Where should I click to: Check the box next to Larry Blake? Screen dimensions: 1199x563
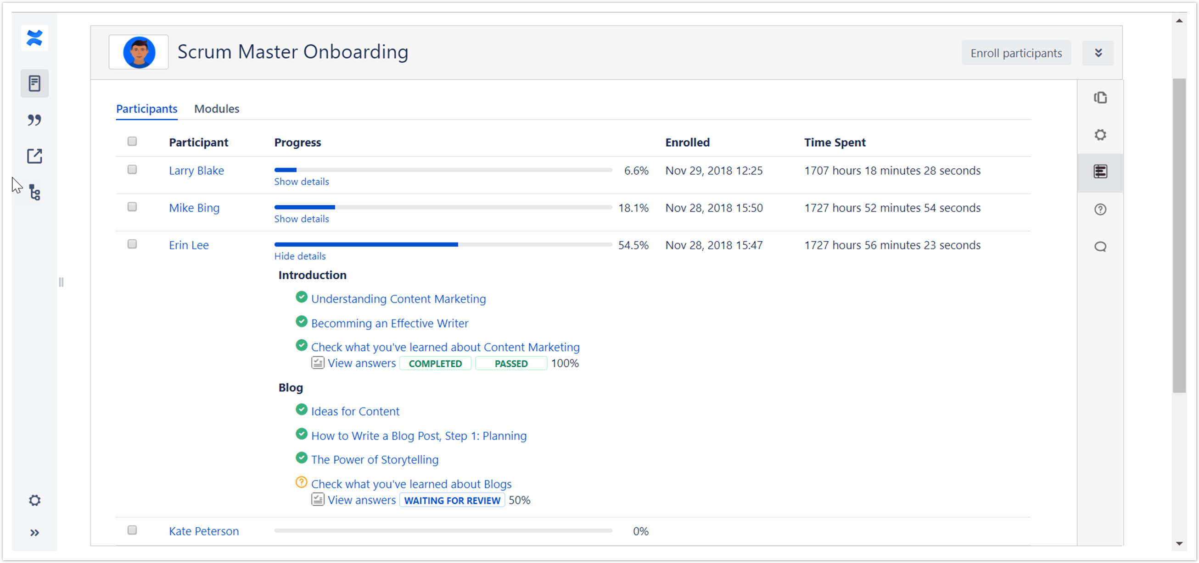click(x=132, y=170)
